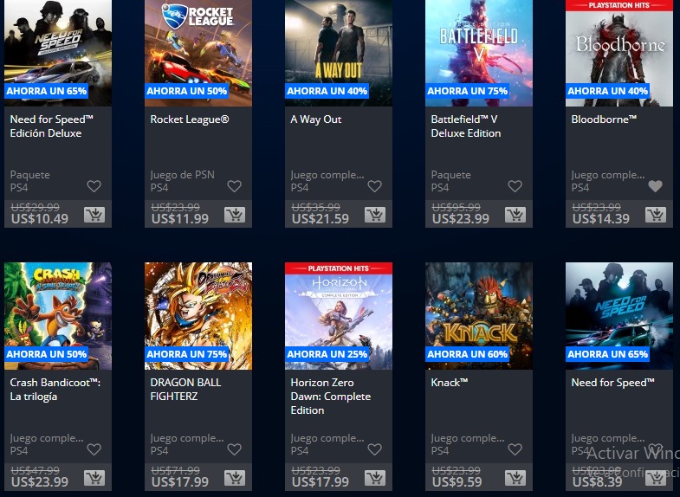The image size is (680, 497).
Task: Add Dragon Ball FighterZ to cart
Action: tap(234, 479)
